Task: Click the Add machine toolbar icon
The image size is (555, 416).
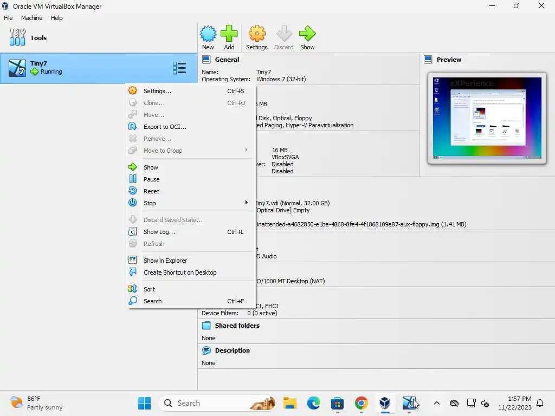Action: coord(229,37)
